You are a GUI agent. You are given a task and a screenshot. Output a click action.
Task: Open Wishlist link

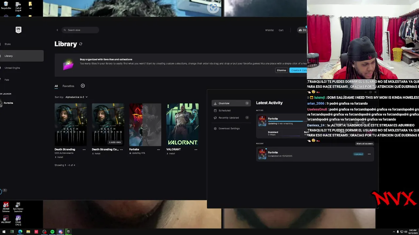[269, 30]
